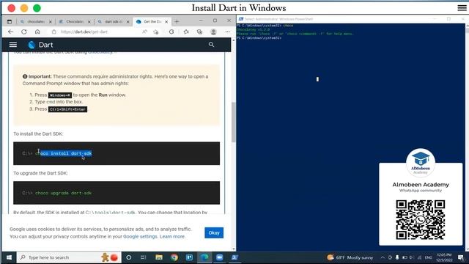The image size is (469, 264).
Task: Open the Learn more cookie link
Action: 172,236
